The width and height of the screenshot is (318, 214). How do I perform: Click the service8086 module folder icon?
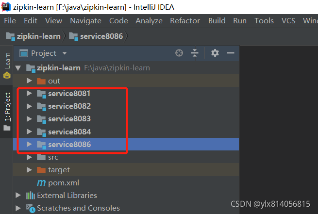[x=41, y=145]
